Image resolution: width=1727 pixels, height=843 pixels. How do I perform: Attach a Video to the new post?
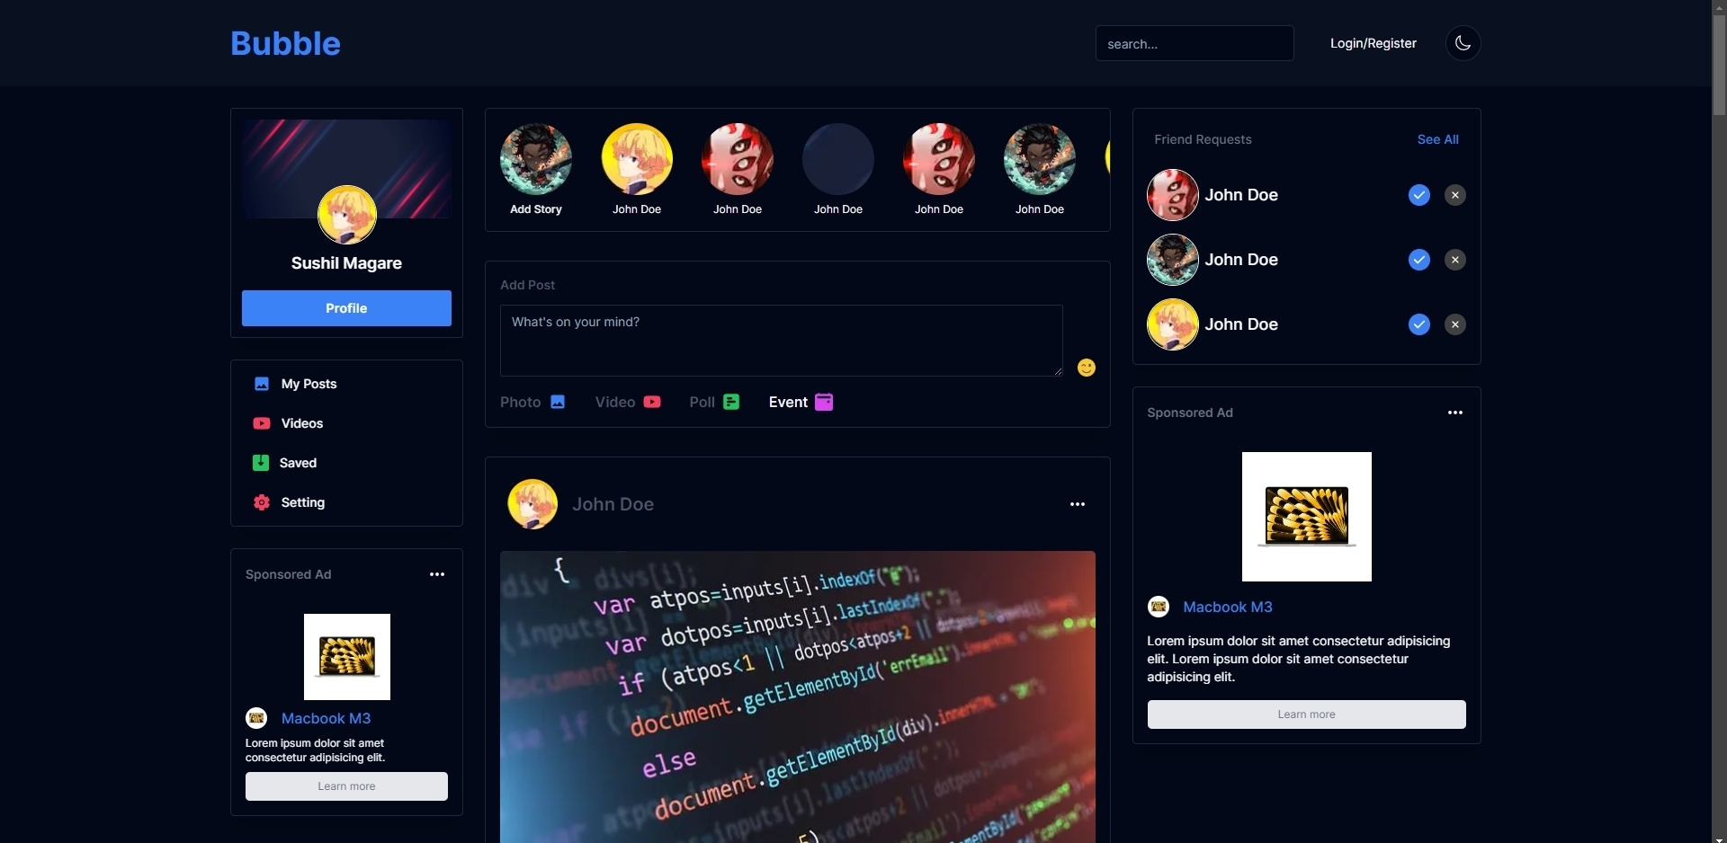click(x=628, y=402)
